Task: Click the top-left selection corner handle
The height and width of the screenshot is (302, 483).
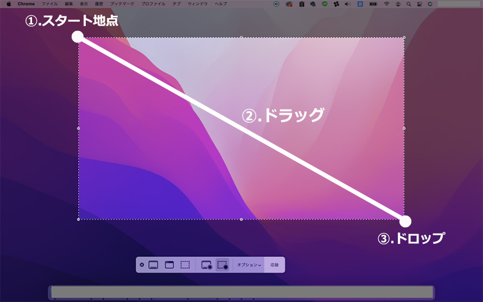Action: [79, 37]
